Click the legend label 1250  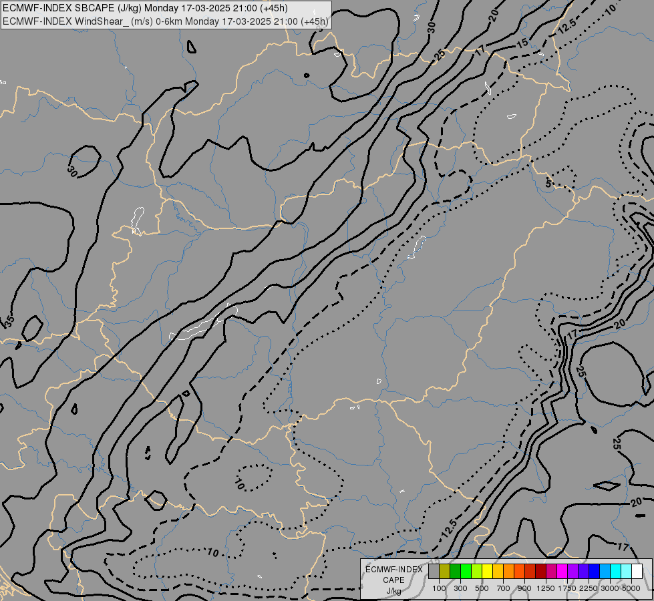click(x=546, y=588)
